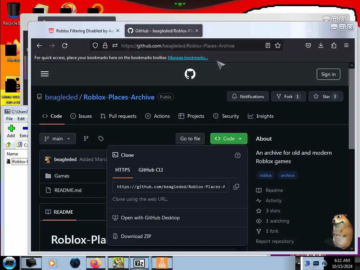Viewport: 360px width, 270px height.
Task: Expand the main branch dropdown
Action: tap(57, 139)
